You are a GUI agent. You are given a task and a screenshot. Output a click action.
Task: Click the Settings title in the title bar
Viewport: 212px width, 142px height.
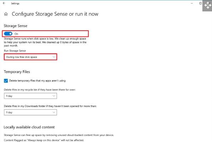(15, 3)
